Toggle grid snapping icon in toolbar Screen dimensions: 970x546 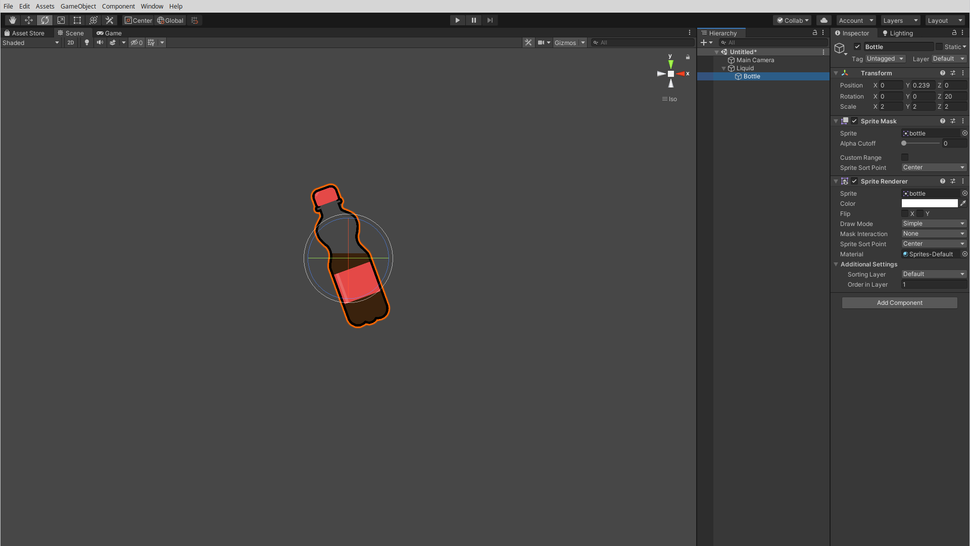(195, 20)
